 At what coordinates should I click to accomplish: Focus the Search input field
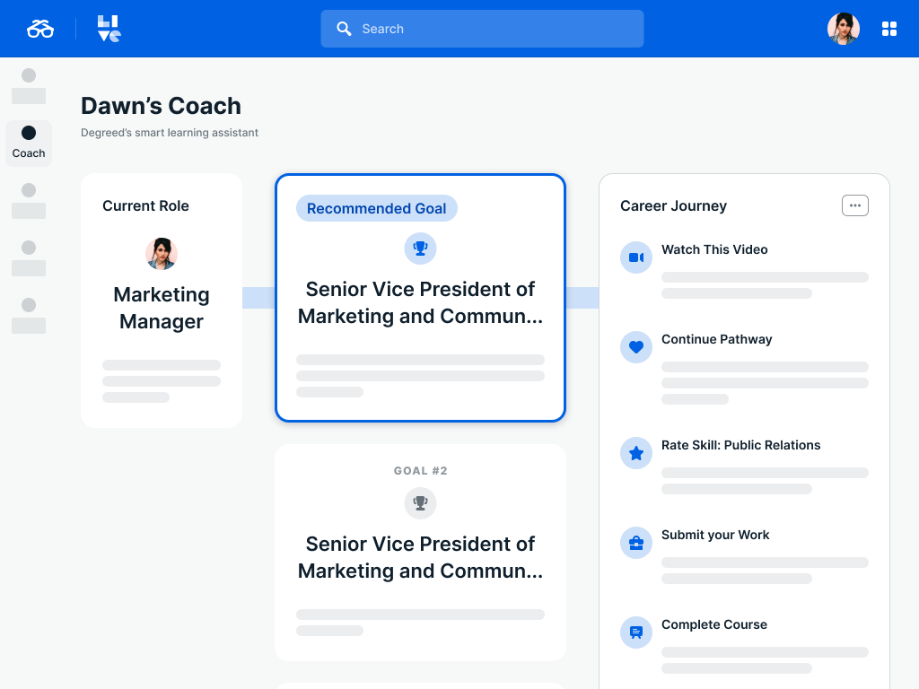[x=482, y=29]
